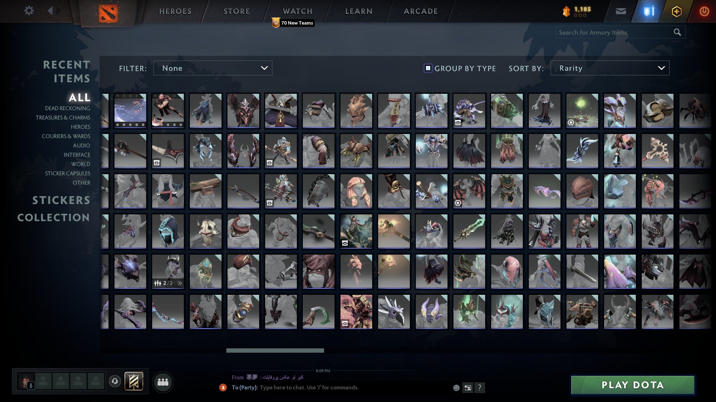Click the magnifying glass to search armory
716x402 pixels.
[677, 32]
